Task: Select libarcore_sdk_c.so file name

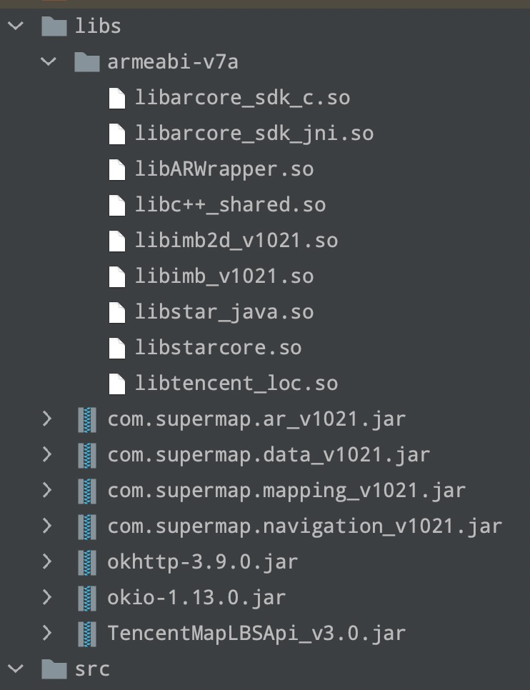Action: [243, 98]
